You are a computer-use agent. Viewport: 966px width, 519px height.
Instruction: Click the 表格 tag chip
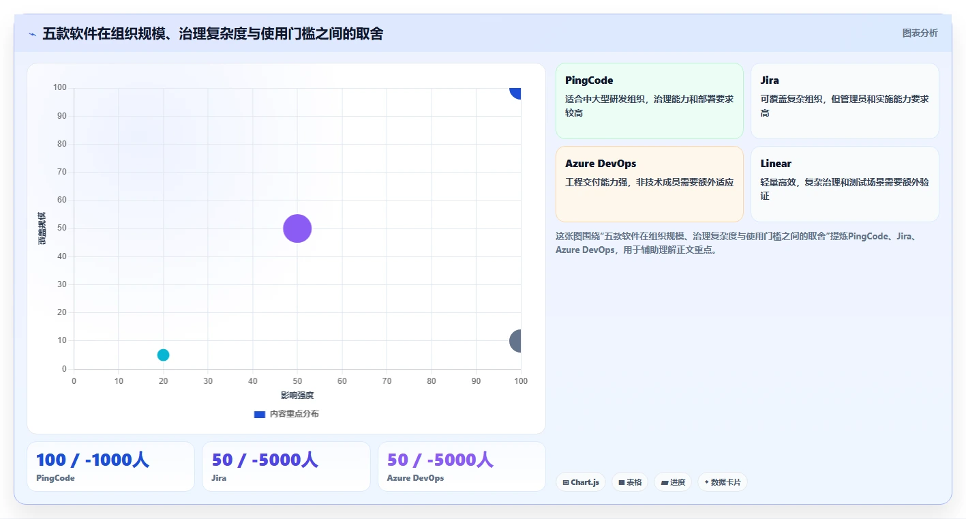coord(630,482)
